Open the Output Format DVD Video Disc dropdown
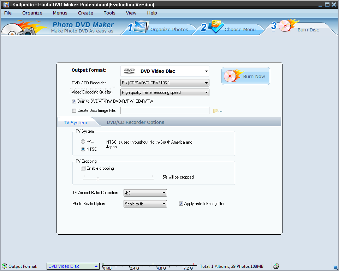 point(165,71)
